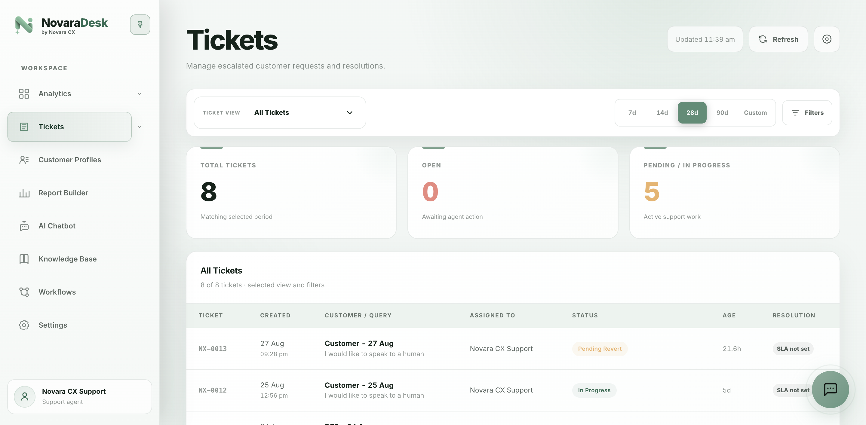
Task: Open the Filters panel
Action: 807,112
